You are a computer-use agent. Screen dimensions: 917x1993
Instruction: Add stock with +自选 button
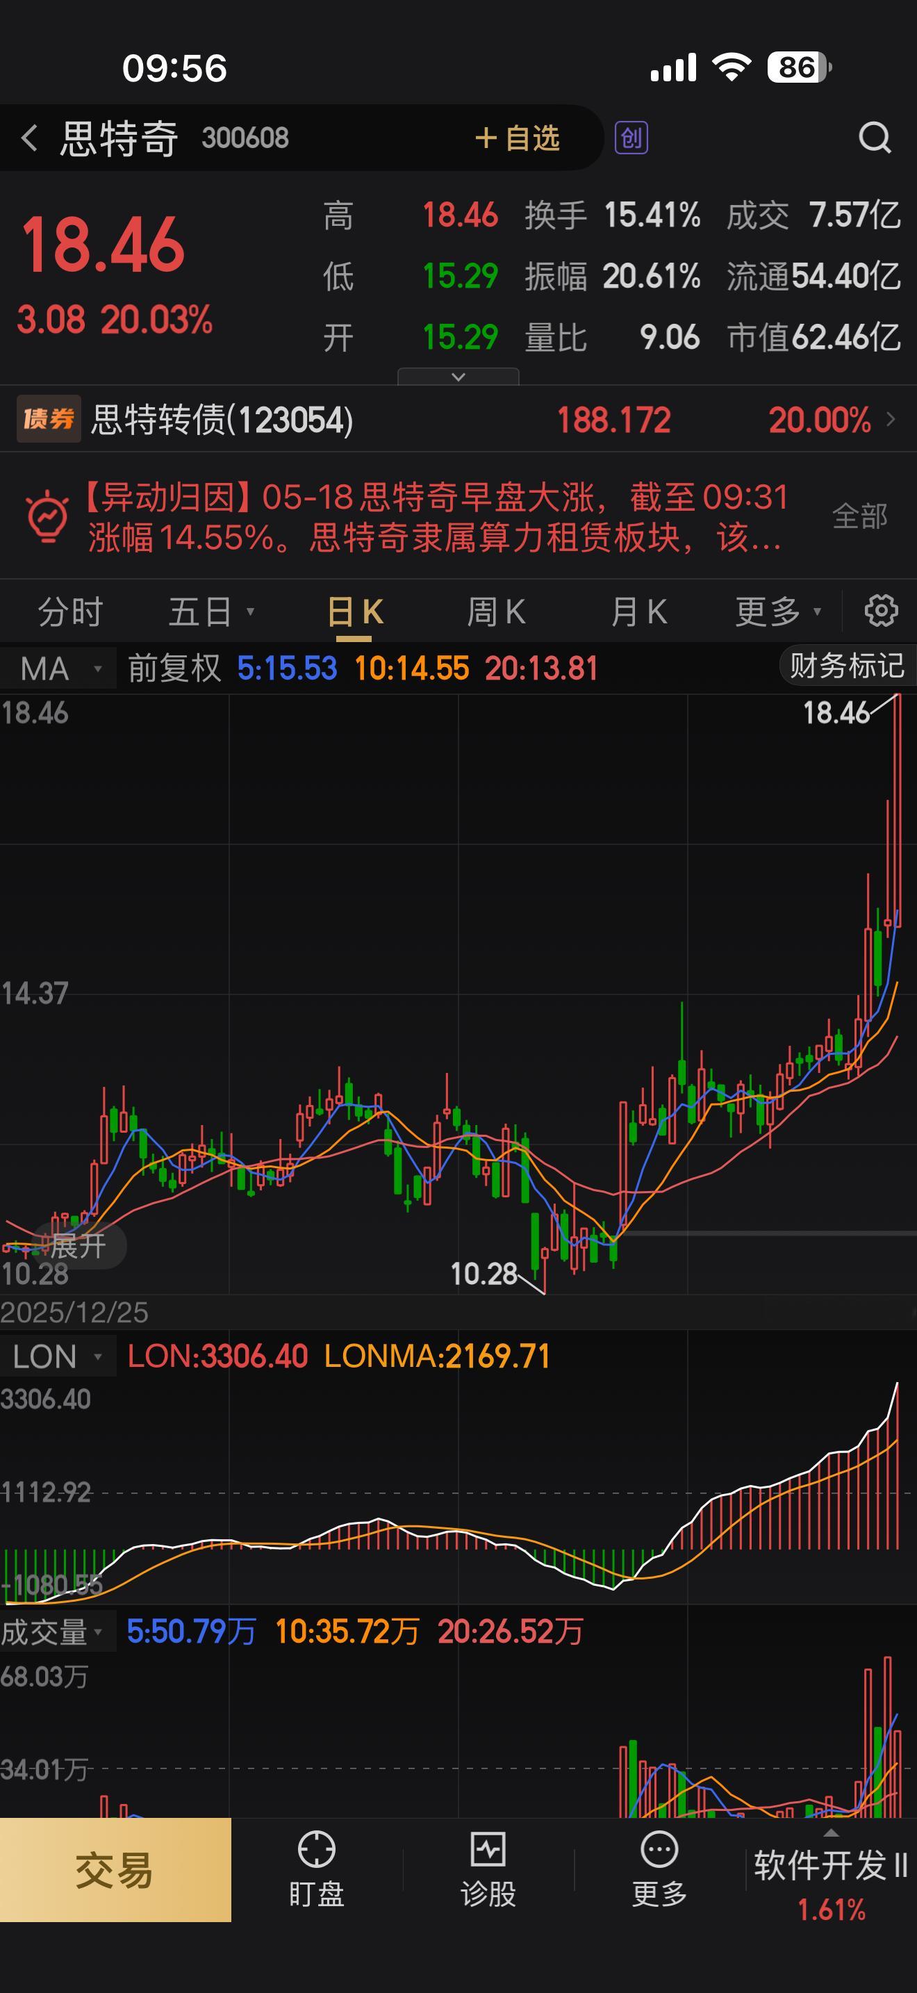point(518,138)
